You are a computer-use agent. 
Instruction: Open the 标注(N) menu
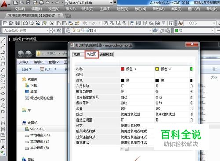click(x=140, y=9)
